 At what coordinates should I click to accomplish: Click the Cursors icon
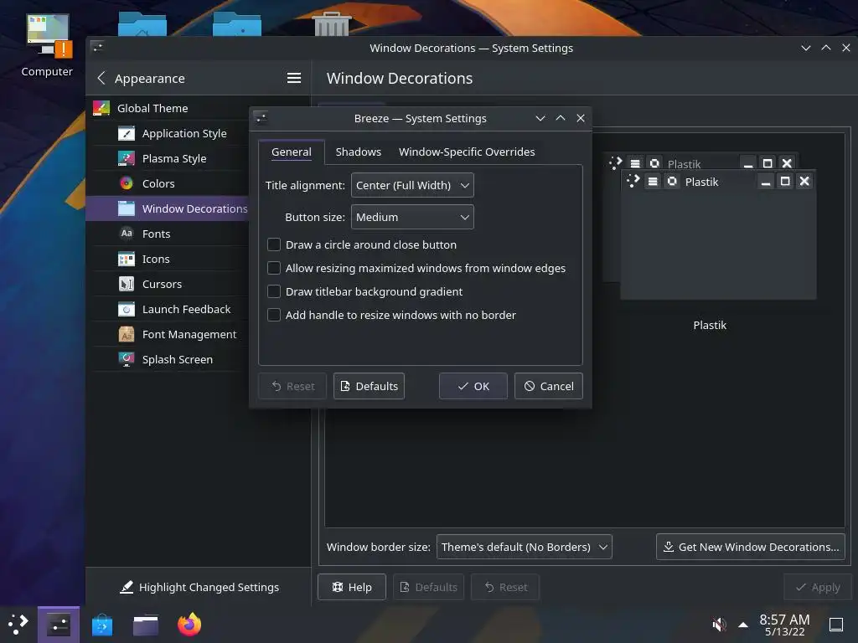tap(127, 285)
